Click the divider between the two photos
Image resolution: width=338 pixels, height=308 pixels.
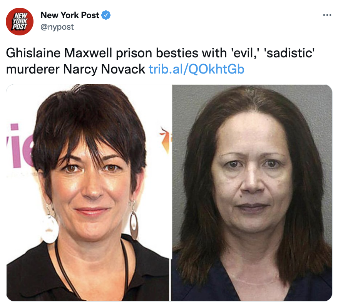tap(170, 192)
